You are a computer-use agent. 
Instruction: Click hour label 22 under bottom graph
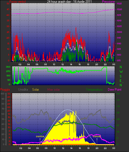pos(105,148)
